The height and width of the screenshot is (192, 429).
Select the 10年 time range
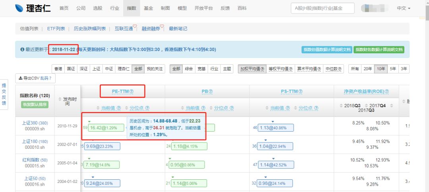pyautogui.click(x=381, y=69)
